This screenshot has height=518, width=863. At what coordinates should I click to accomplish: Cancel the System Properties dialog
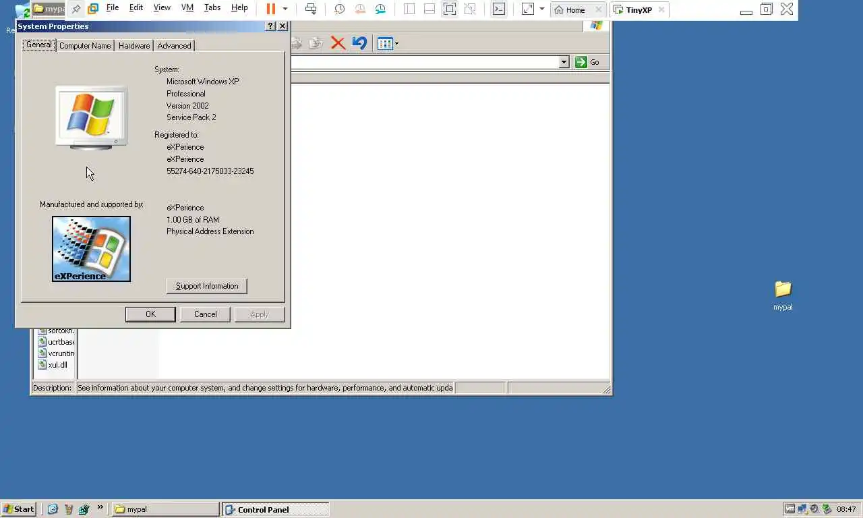(x=206, y=314)
